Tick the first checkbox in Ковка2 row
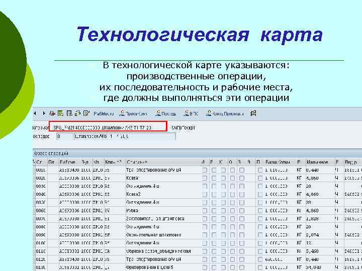The image size is (362, 271). pyautogui.click(x=205, y=195)
